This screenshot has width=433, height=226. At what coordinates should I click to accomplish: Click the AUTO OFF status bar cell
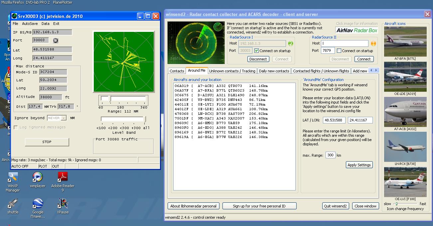(24, 166)
